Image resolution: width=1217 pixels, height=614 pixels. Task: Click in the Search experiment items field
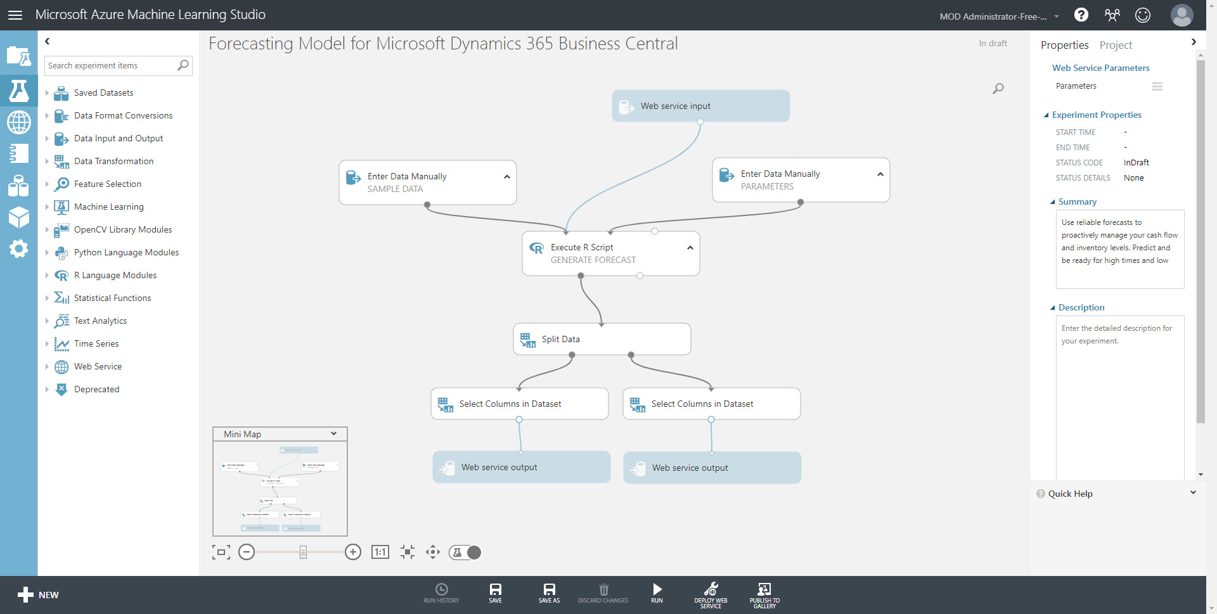coord(118,65)
